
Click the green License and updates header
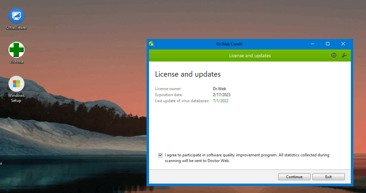pos(250,55)
